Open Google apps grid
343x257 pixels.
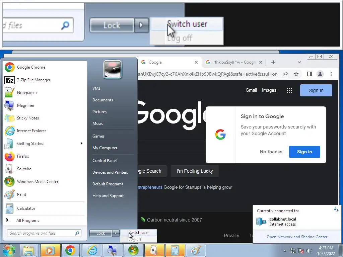(289, 90)
